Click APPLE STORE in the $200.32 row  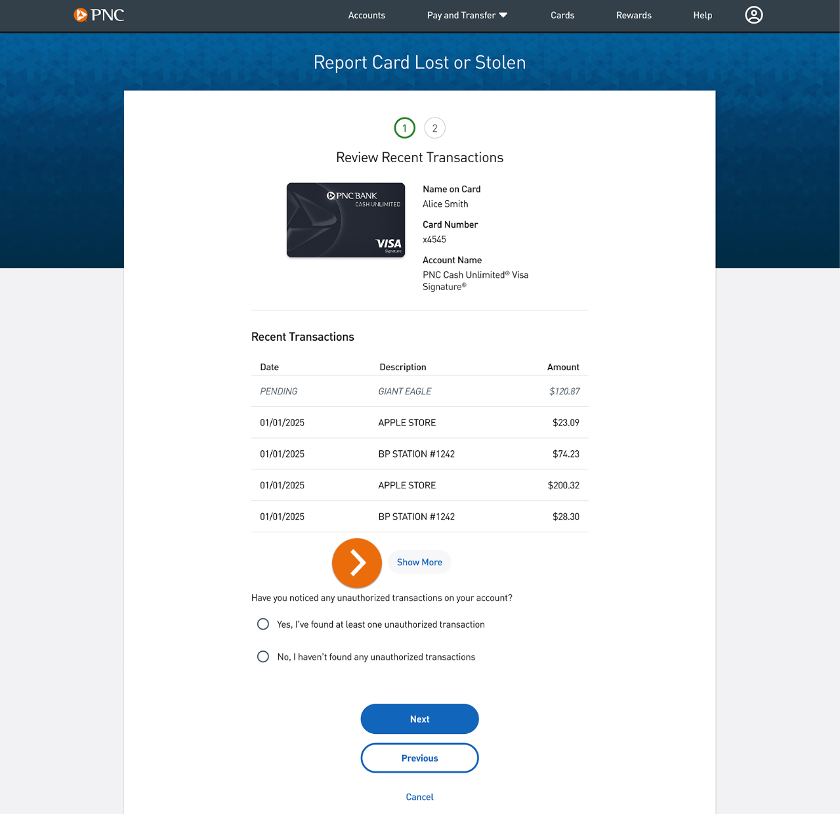coord(407,486)
